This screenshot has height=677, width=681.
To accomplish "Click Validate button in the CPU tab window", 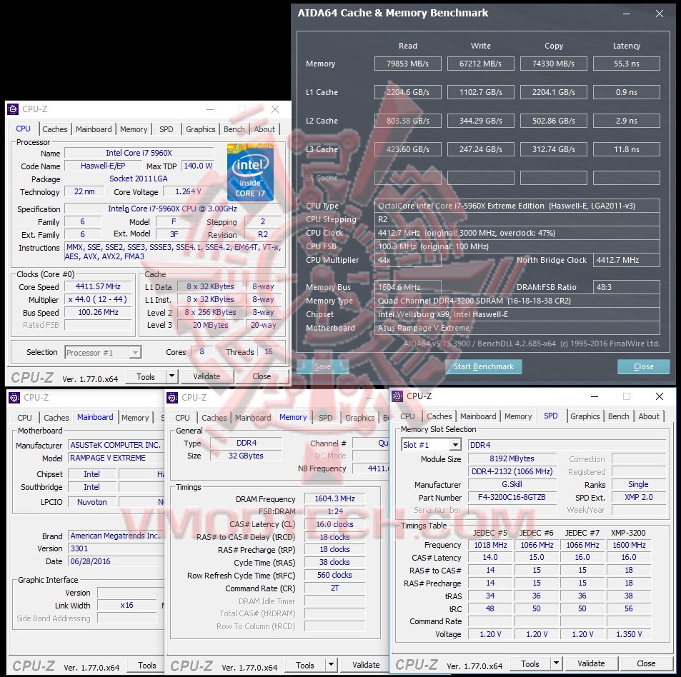I will (207, 376).
